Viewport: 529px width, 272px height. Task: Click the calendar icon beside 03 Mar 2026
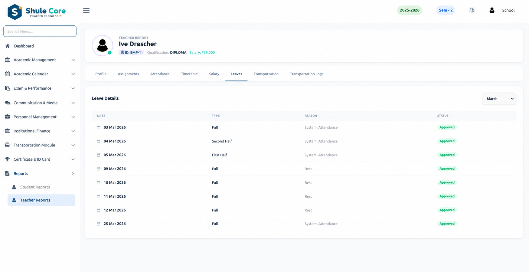(99, 127)
